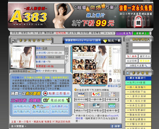Open 女醫生女護士 in the sidebar
Viewport: 159px width, 129px height.
pyautogui.click(x=138, y=124)
